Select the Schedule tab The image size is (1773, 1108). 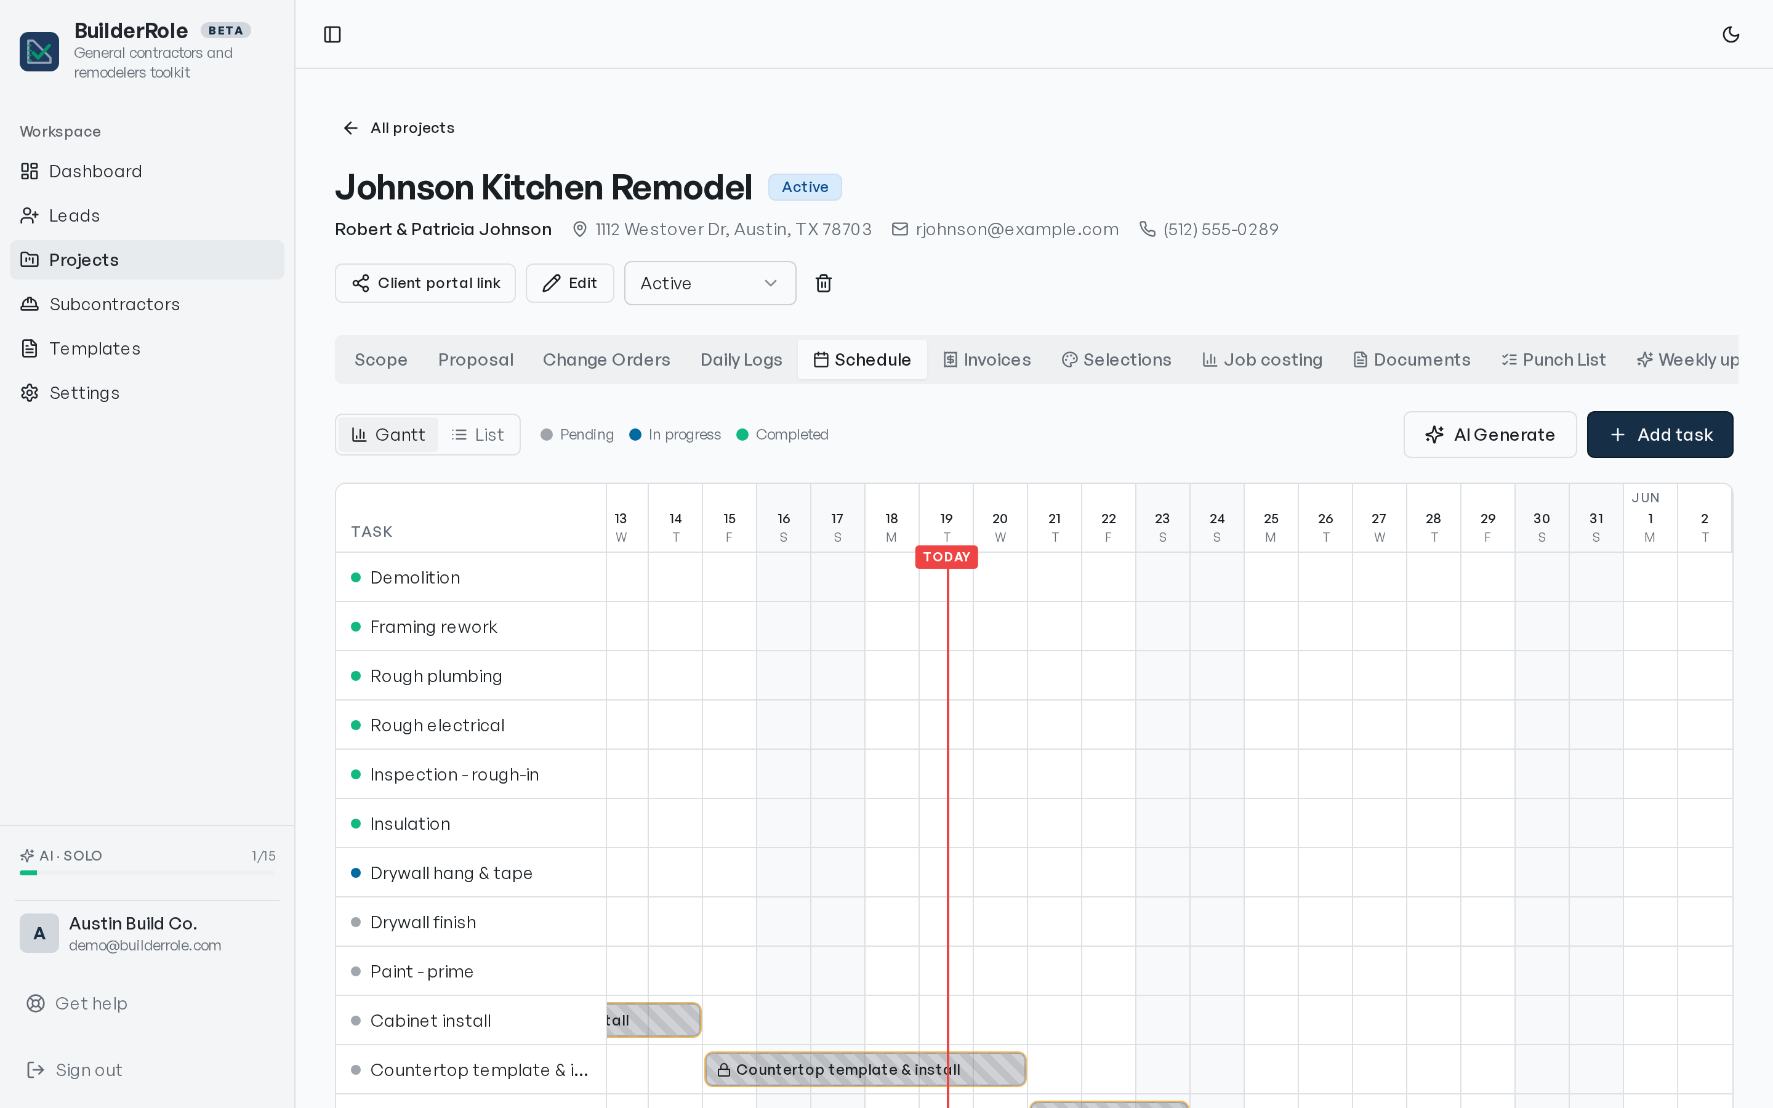pyautogui.click(x=862, y=360)
